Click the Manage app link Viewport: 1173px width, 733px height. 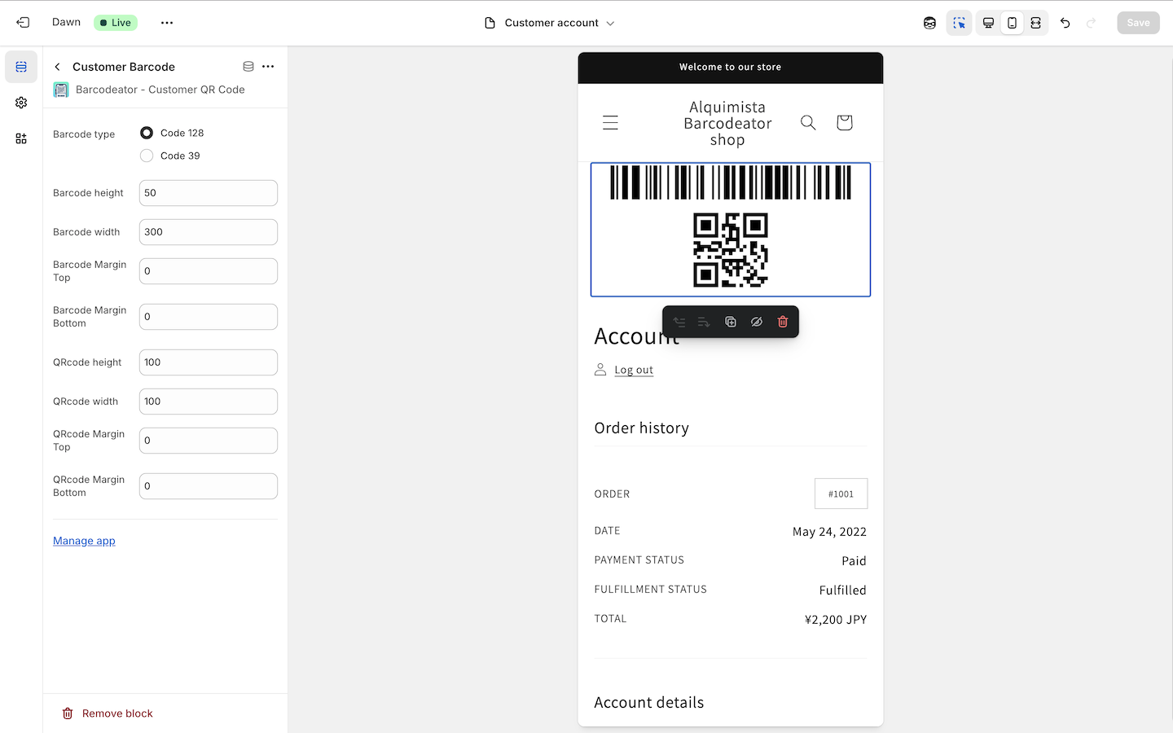click(x=84, y=541)
